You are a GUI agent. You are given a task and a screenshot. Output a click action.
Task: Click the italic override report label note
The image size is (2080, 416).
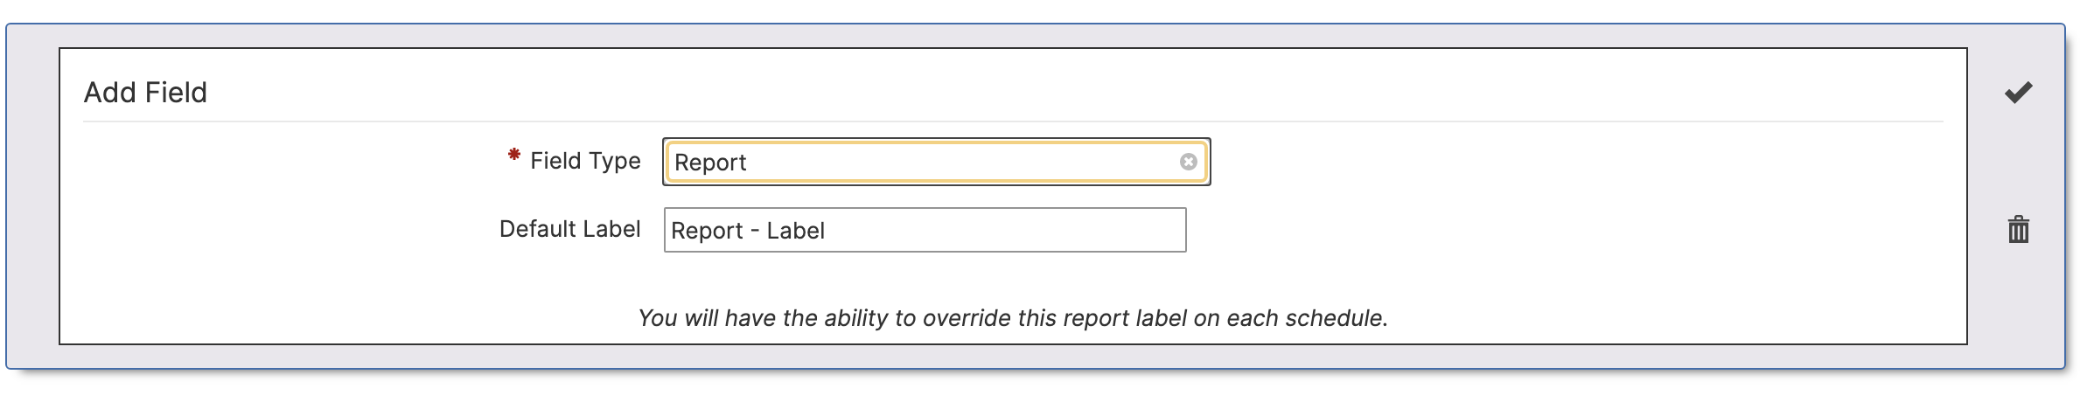point(1013,318)
